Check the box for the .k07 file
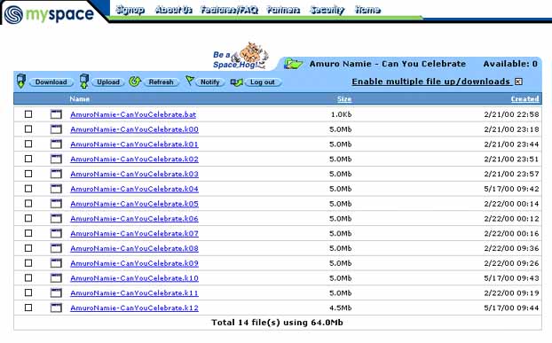This screenshot has height=343, width=552. coord(28,233)
